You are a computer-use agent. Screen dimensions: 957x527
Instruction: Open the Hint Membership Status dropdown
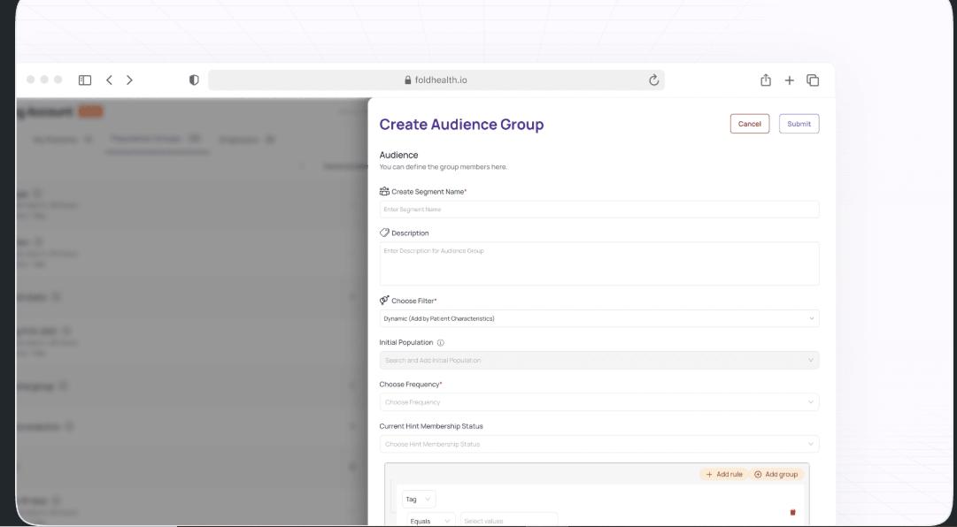598,444
